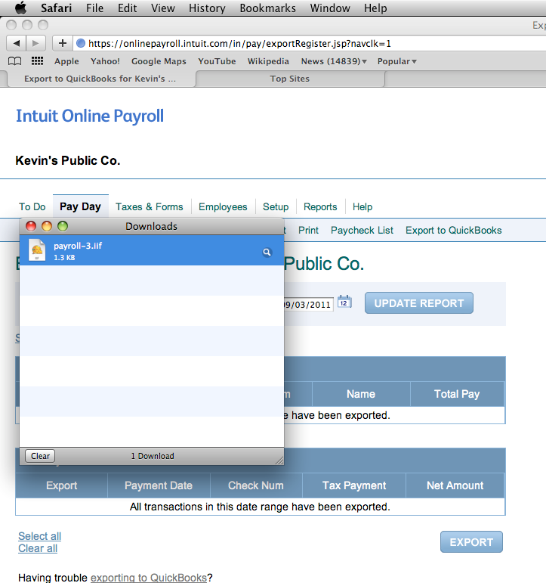The width and height of the screenshot is (546, 583).
Task: Minimize the Downloads window
Action: [x=47, y=226]
